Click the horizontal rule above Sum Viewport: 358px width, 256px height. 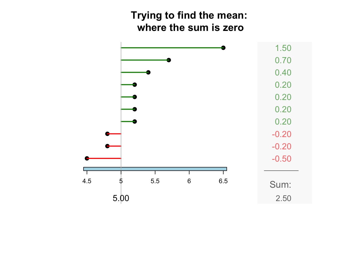pos(281,171)
